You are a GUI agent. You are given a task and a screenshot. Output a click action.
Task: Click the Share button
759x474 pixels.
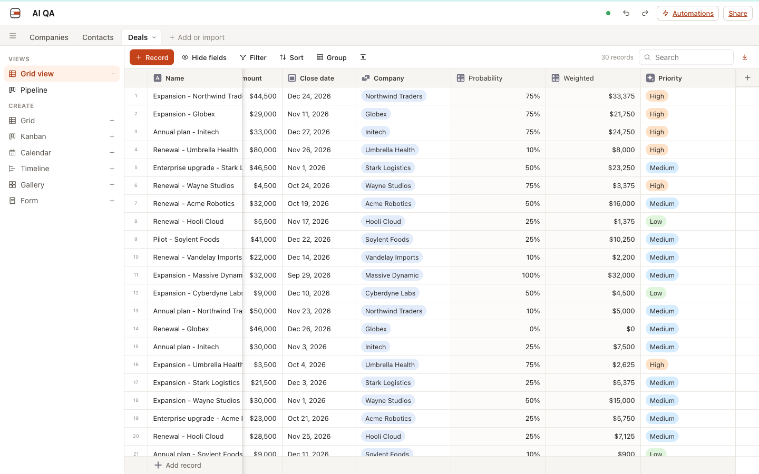[x=738, y=13]
